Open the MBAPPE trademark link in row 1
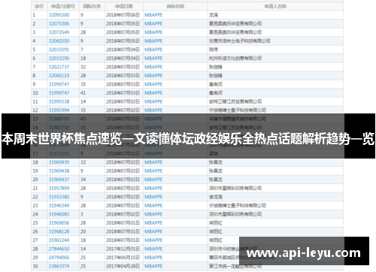Image resolution: width=376 pixels, height=272 pixels. pos(153,15)
